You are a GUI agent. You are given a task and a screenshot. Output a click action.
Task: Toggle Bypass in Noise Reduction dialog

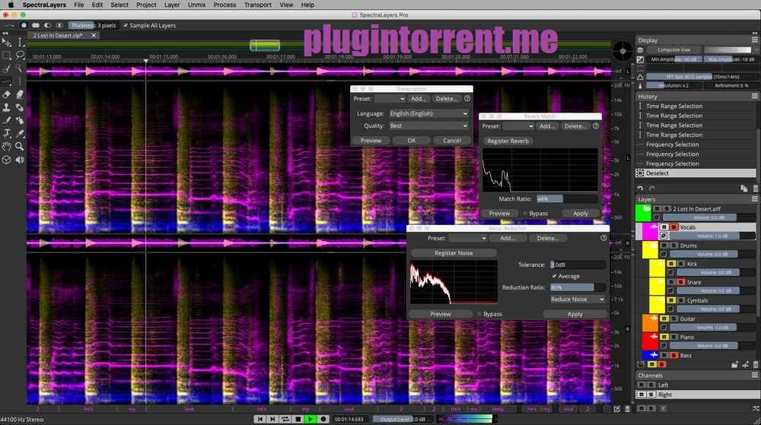(x=479, y=314)
